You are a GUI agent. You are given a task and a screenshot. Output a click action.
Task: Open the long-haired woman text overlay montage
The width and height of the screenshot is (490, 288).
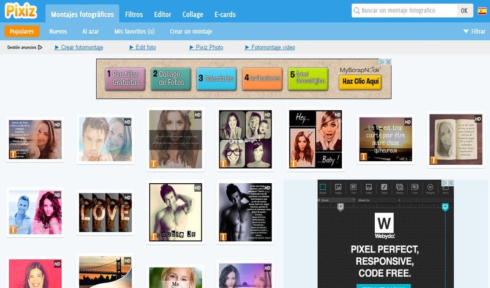176,140
